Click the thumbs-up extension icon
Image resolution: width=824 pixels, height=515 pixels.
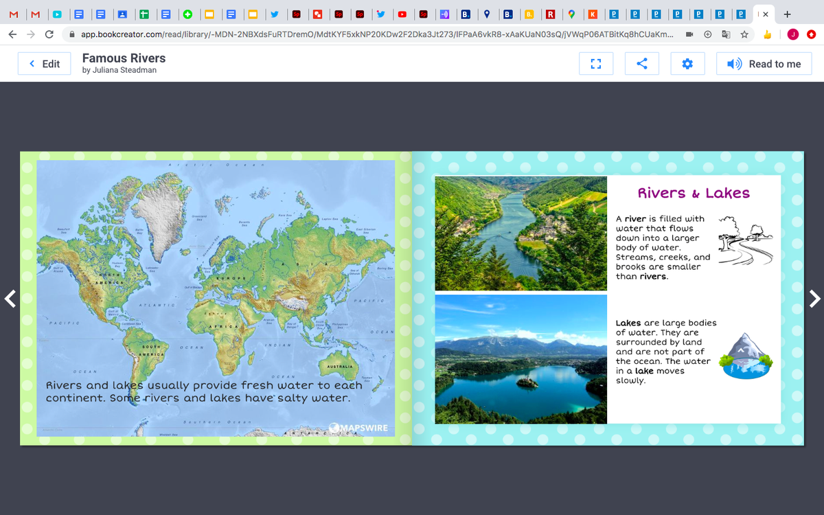coord(768,34)
